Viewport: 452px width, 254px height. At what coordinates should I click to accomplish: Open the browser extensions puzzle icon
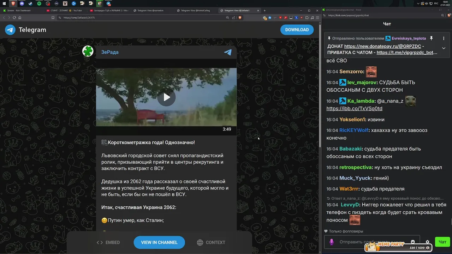click(x=307, y=18)
